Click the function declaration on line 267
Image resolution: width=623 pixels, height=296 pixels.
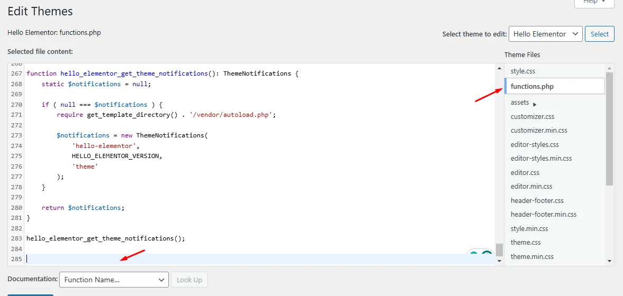162,74
